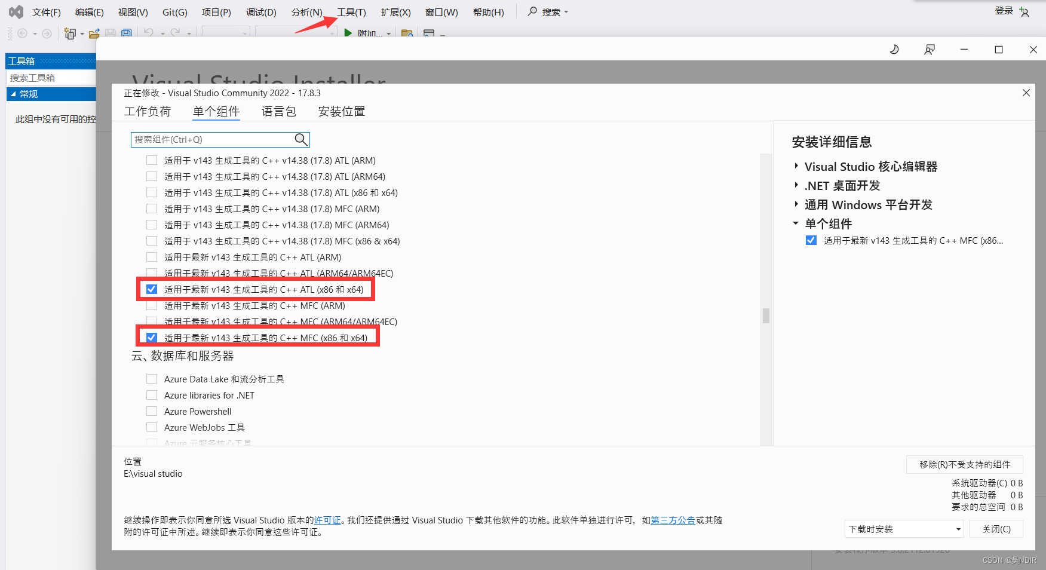Open the 扩展(X) menu
Viewport: 1046px width, 570px height.
coord(396,12)
